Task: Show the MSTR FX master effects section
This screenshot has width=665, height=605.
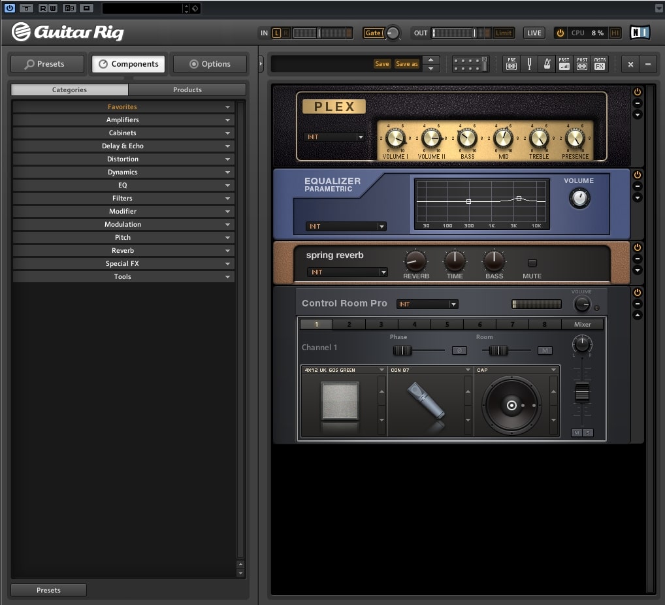Action: [600, 64]
